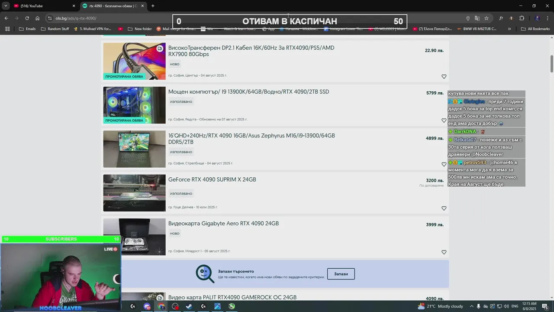Close the YouTube tab

click(74, 6)
